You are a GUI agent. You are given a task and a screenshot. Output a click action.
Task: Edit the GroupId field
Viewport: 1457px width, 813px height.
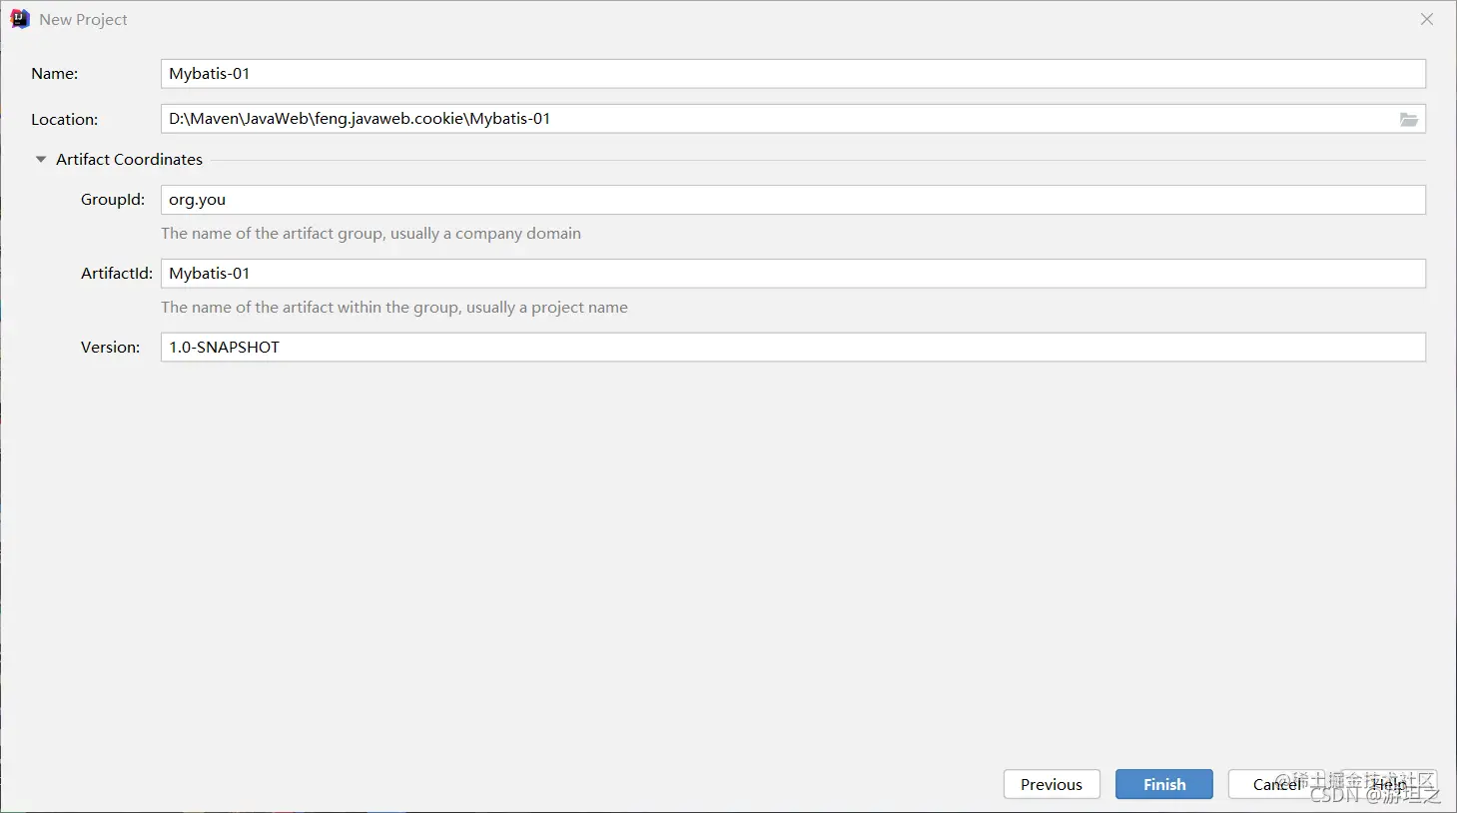pos(793,200)
